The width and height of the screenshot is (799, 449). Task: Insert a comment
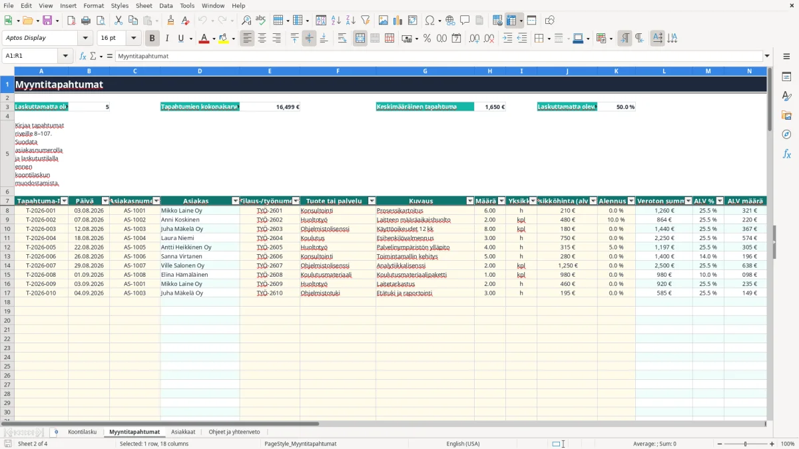coord(465,21)
